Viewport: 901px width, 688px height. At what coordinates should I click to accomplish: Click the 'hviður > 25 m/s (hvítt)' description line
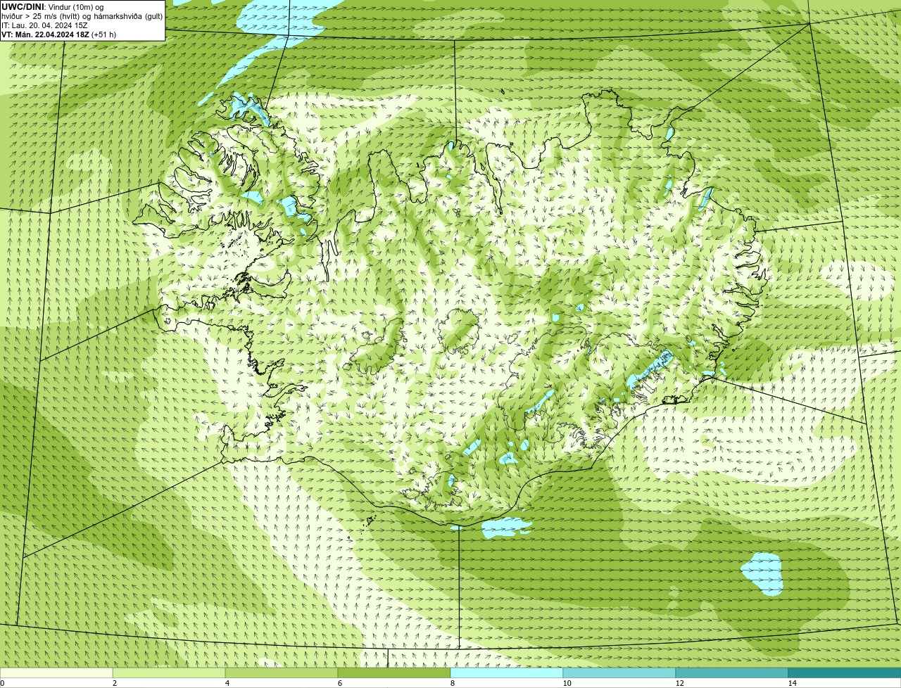(82, 16)
